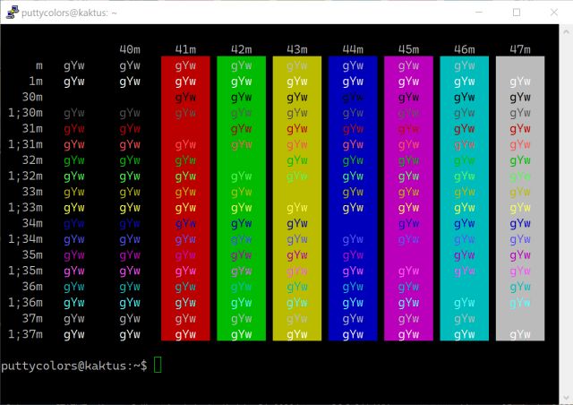Click the 47m column header text
This screenshot has width=573, height=405.
[520, 49]
